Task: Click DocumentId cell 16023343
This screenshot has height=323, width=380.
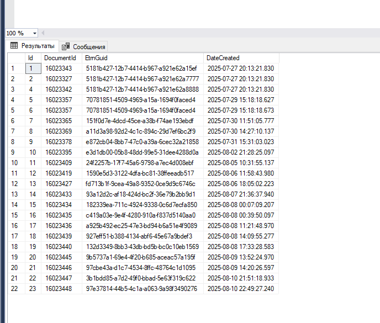Action: [61, 68]
